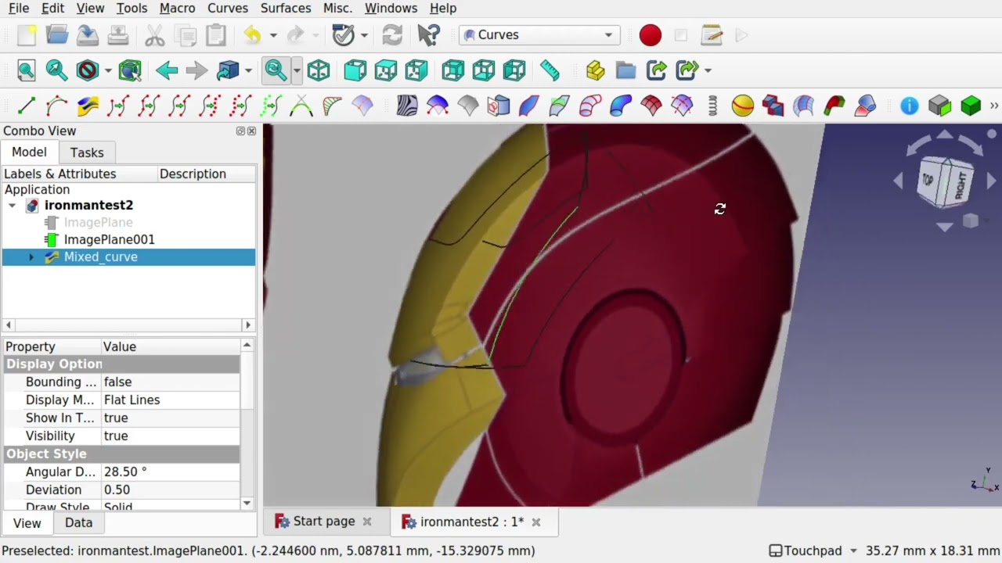The image size is (1002, 563).
Task: Select the Measure distance ruler icon
Action: 550,70
